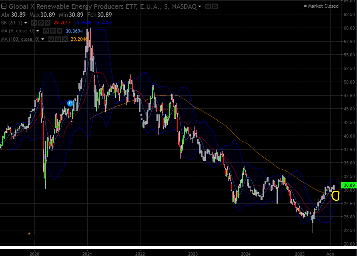Click the yellow drawn annotation near 2025
This screenshot has width=357, height=256.
tap(336, 196)
